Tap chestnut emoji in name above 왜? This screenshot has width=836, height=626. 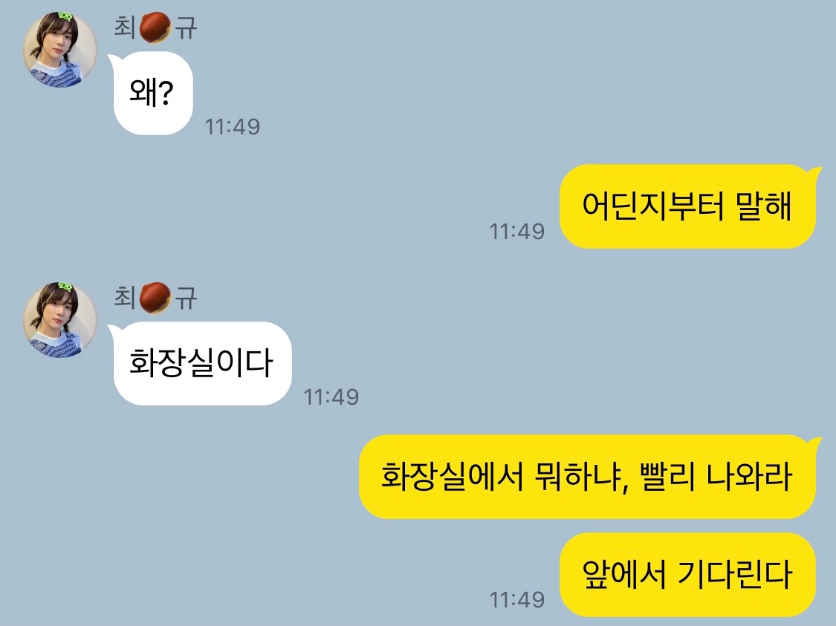click(155, 27)
